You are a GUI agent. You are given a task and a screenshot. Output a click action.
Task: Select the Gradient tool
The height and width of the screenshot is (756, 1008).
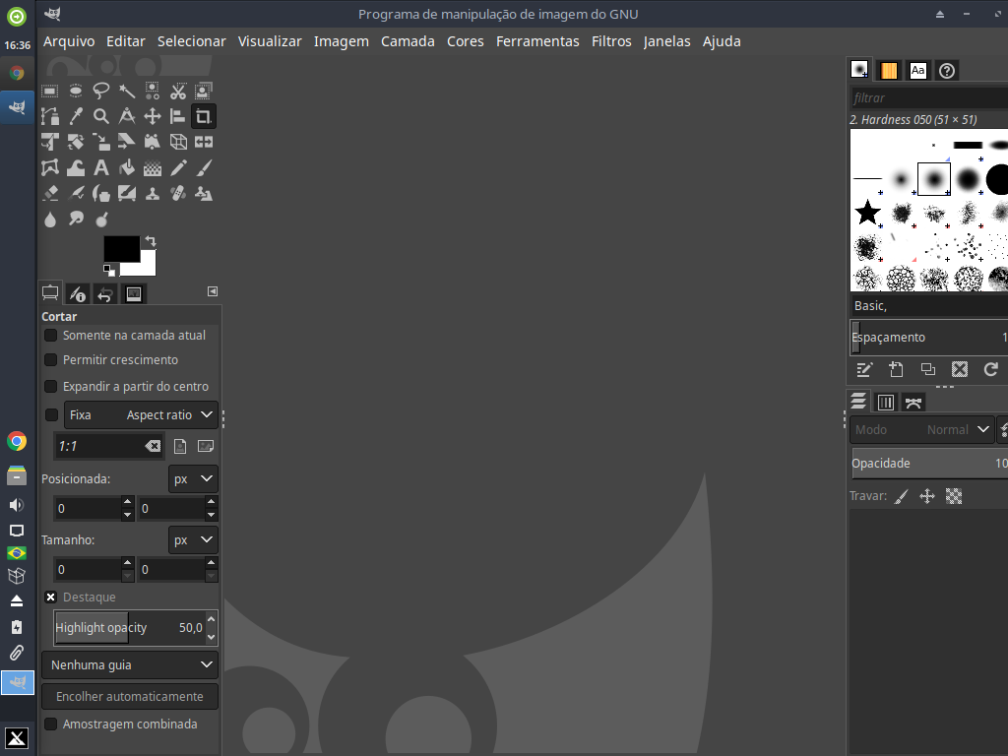pyautogui.click(x=153, y=167)
